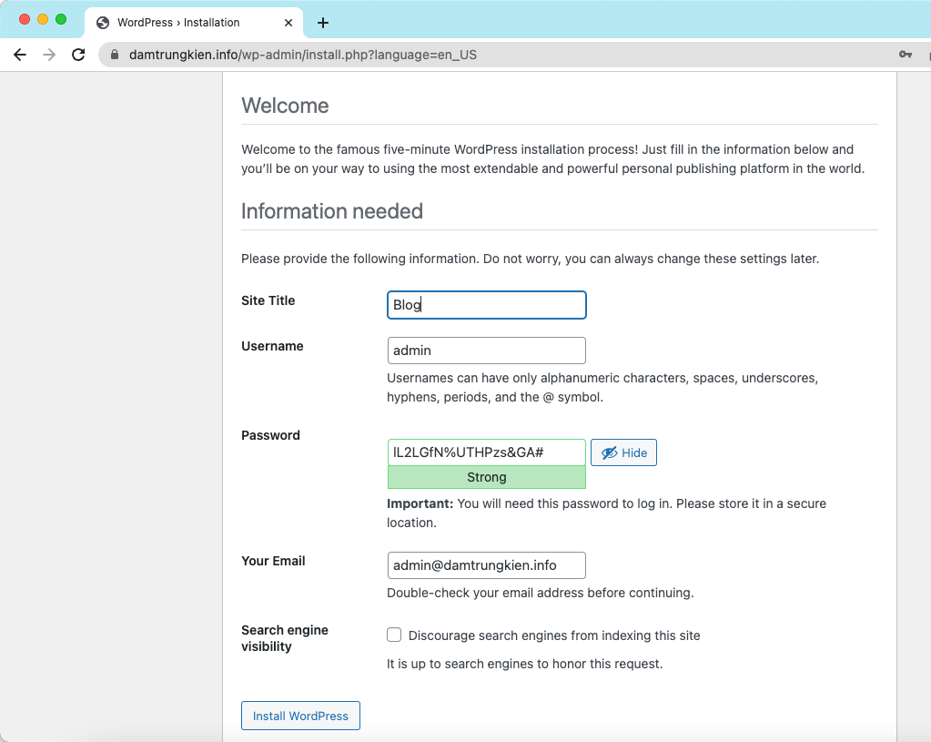
Task: Click the Strong password strength indicator
Action: (486, 477)
